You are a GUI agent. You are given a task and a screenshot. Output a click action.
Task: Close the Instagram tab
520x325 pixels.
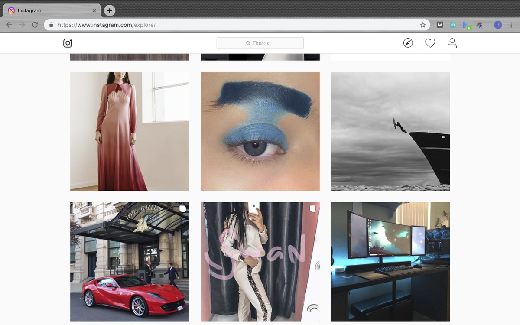(x=94, y=10)
